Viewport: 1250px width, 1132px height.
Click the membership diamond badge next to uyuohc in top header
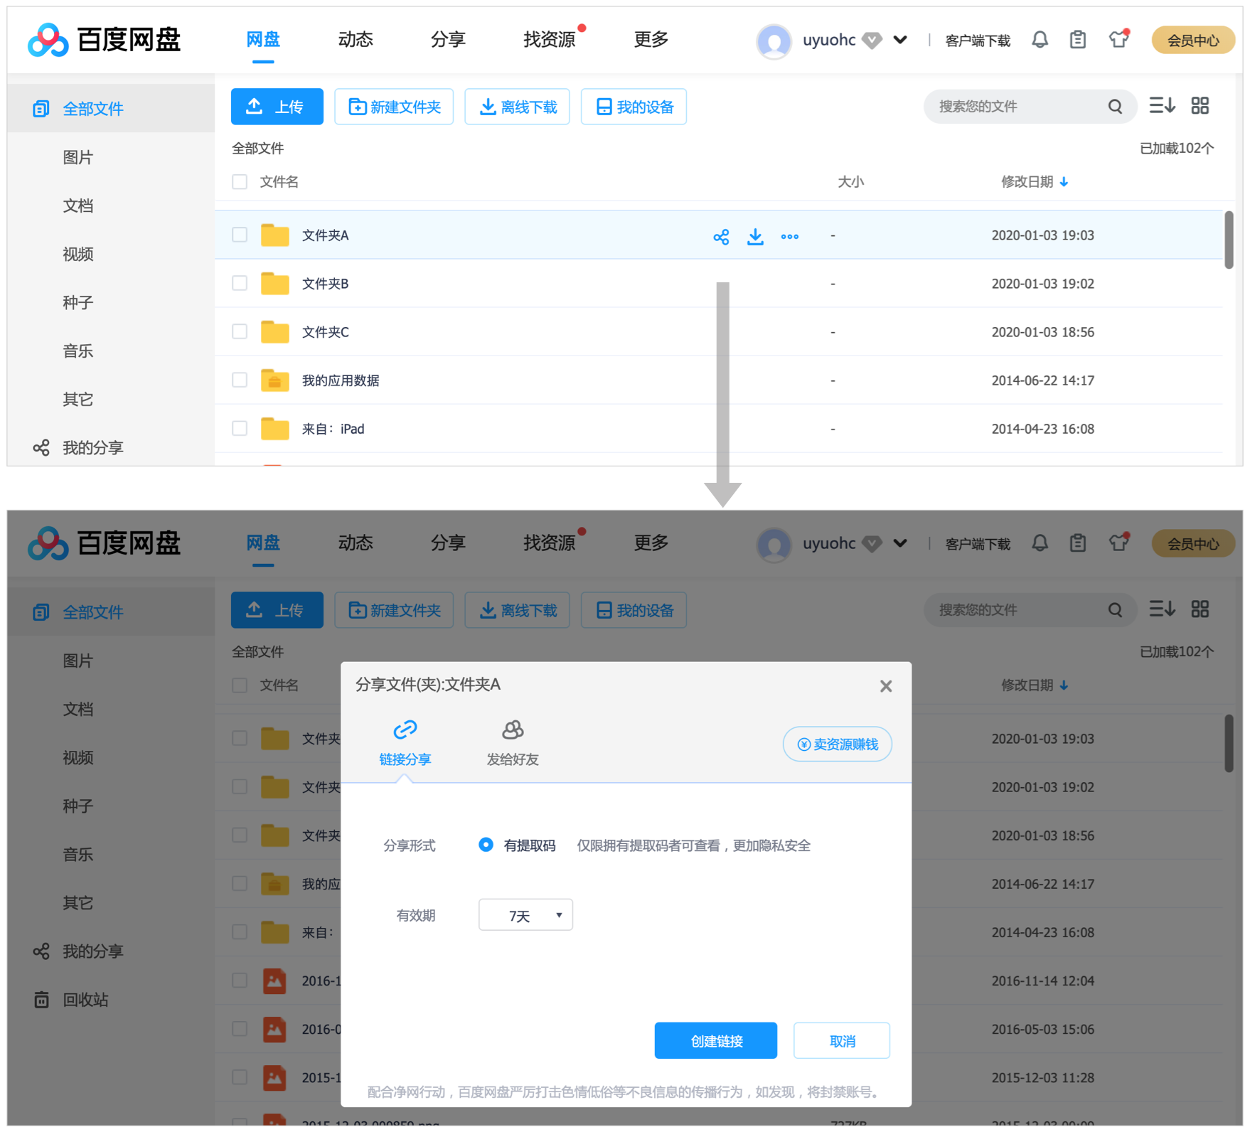click(872, 41)
